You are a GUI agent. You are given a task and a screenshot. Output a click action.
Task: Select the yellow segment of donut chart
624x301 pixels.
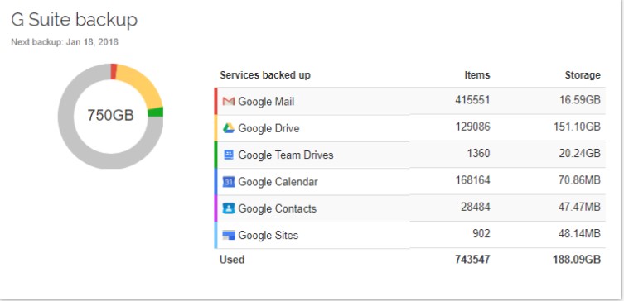pyautogui.click(x=142, y=84)
